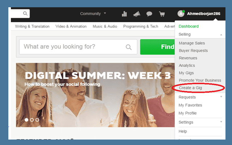
Task: Expand the Community dropdown menu
Action: pyautogui.click(x=93, y=14)
